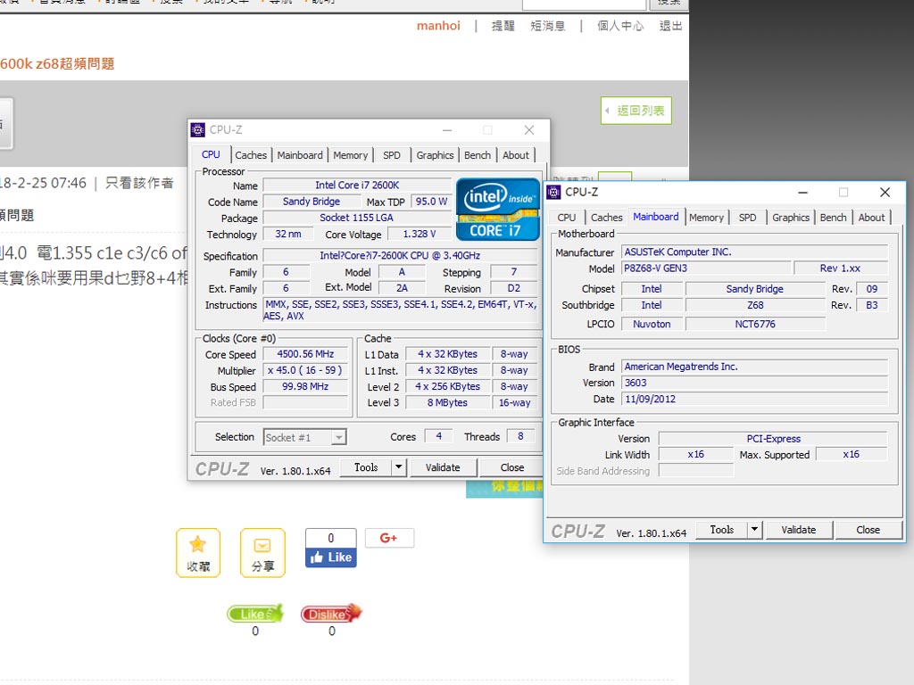
Task: Open the Tools dropdown arrow in left CPU-Z window
Action: [398, 467]
